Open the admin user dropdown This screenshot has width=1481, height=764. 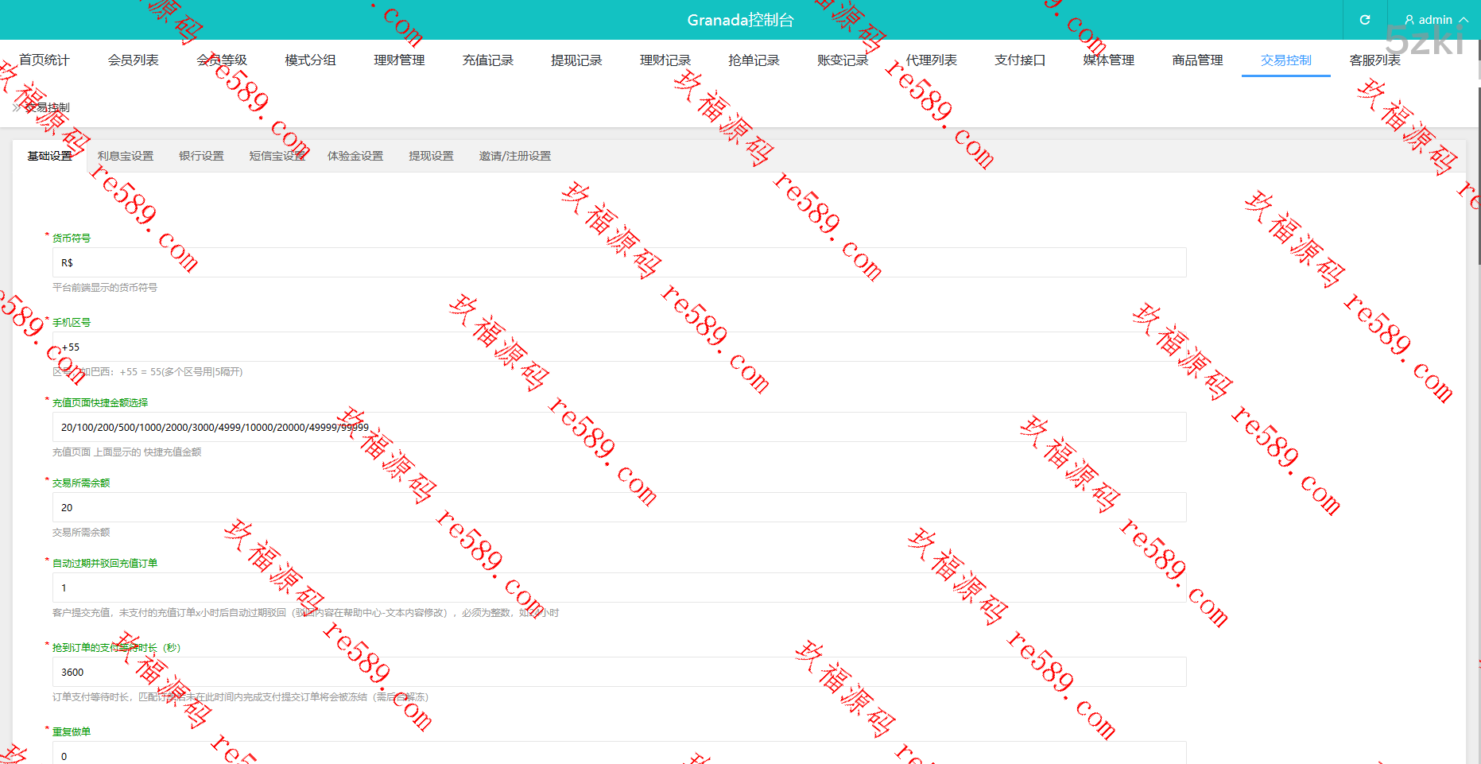pyautogui.click(x=1436, y=20)
